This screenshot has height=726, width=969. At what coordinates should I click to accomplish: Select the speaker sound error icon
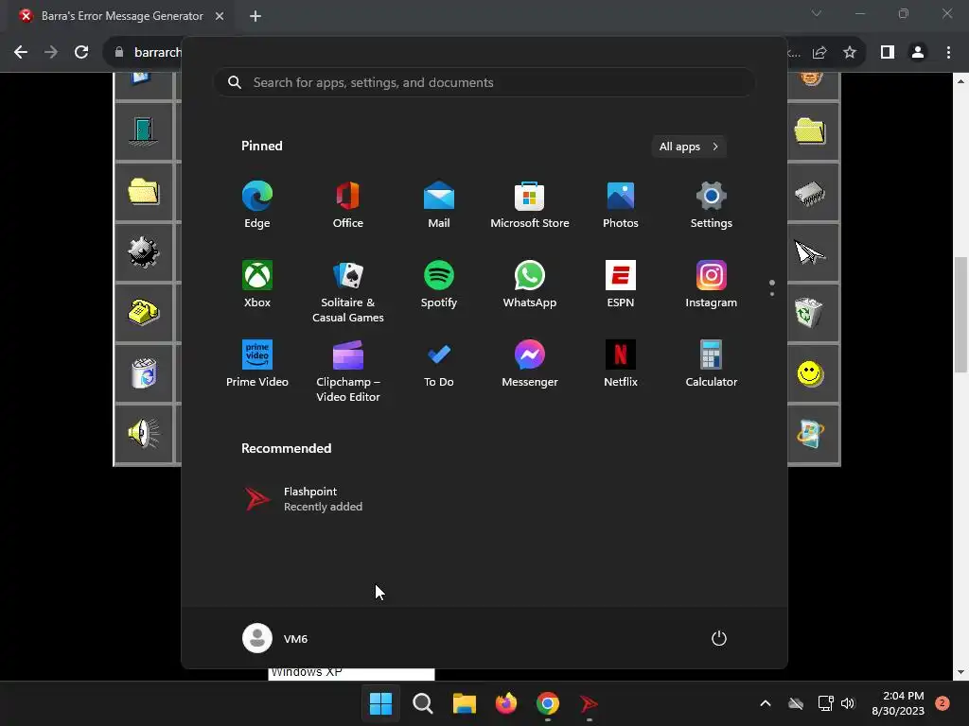[x=144, y=433]
